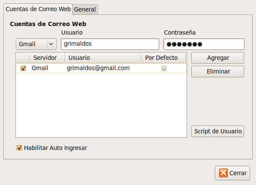Toggle the Gmail account enabled checkbox
This screenshot has height=185, width=256.
click(x=23, y=68)
